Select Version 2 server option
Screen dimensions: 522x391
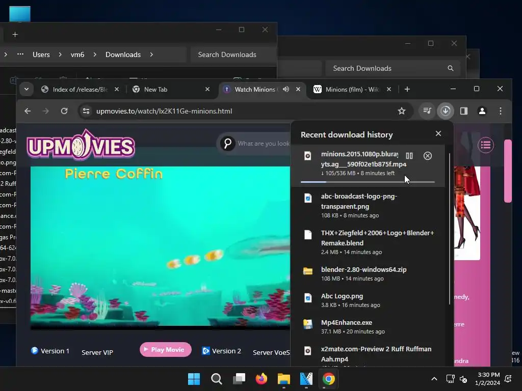tap(222, 351)
